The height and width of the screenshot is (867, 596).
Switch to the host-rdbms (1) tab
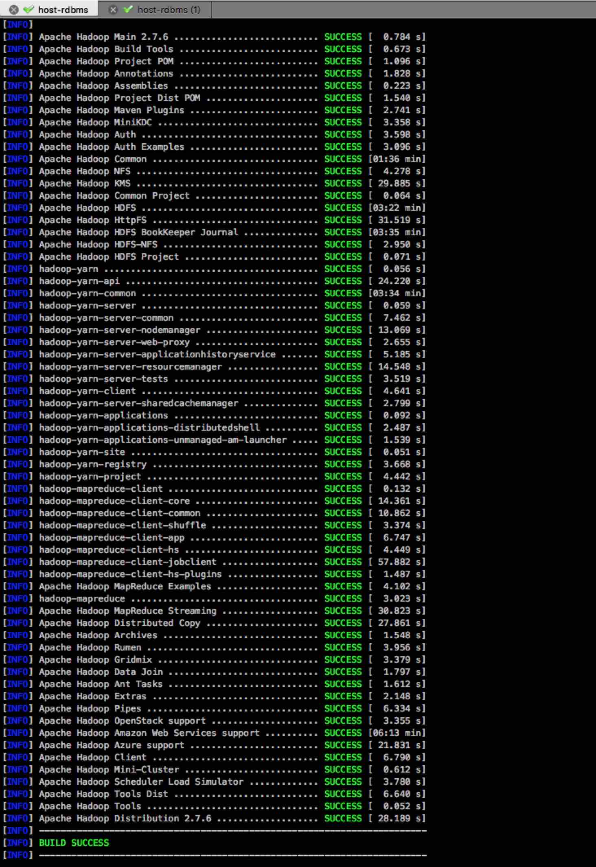pyautogui.click(x=169, y=9)
